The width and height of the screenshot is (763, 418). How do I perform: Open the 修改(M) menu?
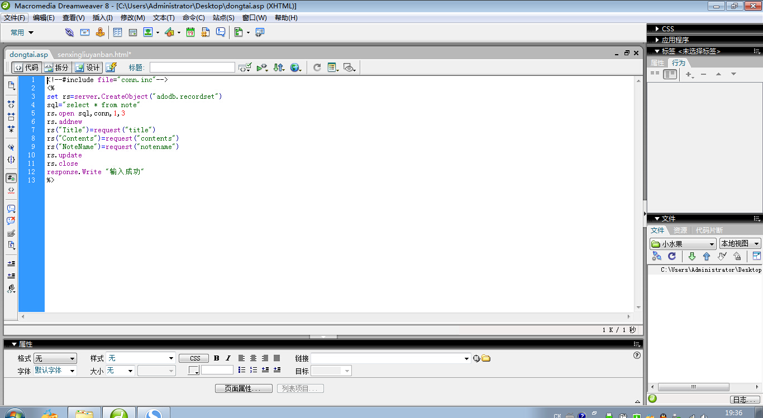tap(133, 18)
